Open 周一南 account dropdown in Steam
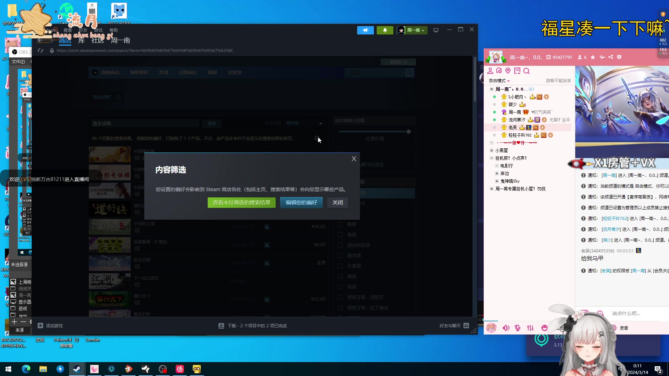The height and width of the screenshot is (376, 669). click(412, 30)
